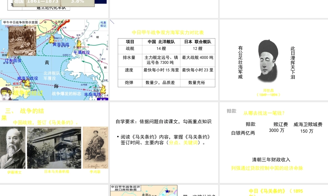Select the 丰岛海战 label on the map

[92, 95]
